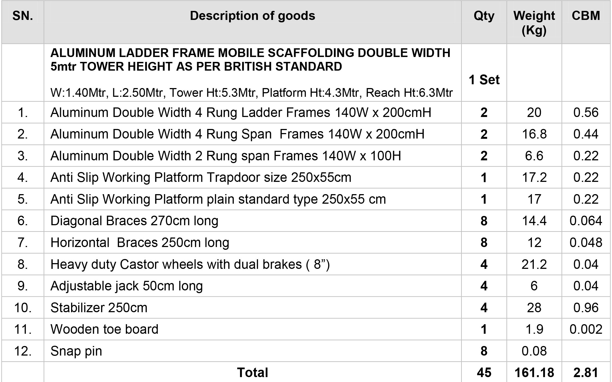The image size is (612, 382).
Task: Click the Snap pin weight 0.08
Action: pyautogui.click(x=534, y=351)
